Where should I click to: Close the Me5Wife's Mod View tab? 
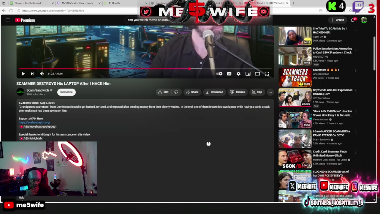pos(99,3)
